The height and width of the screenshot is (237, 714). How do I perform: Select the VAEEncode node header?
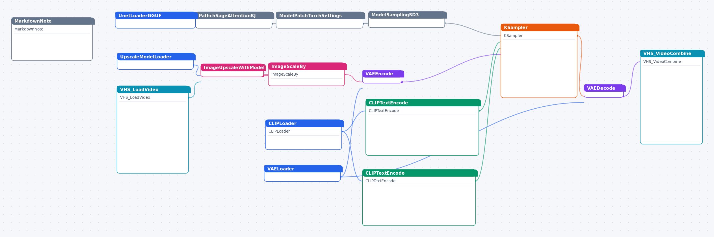383,74
